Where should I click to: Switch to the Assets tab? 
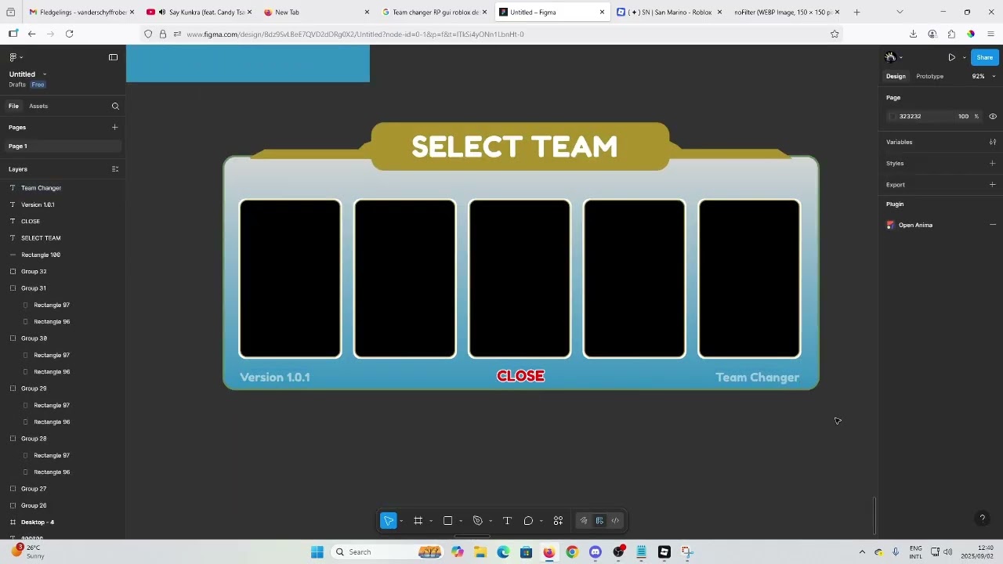coord(38,106)
